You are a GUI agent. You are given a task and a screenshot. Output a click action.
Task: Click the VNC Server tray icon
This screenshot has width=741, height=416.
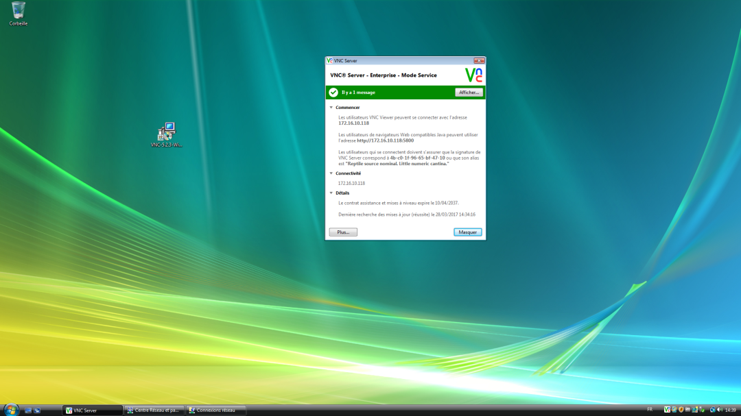point(667,410)
